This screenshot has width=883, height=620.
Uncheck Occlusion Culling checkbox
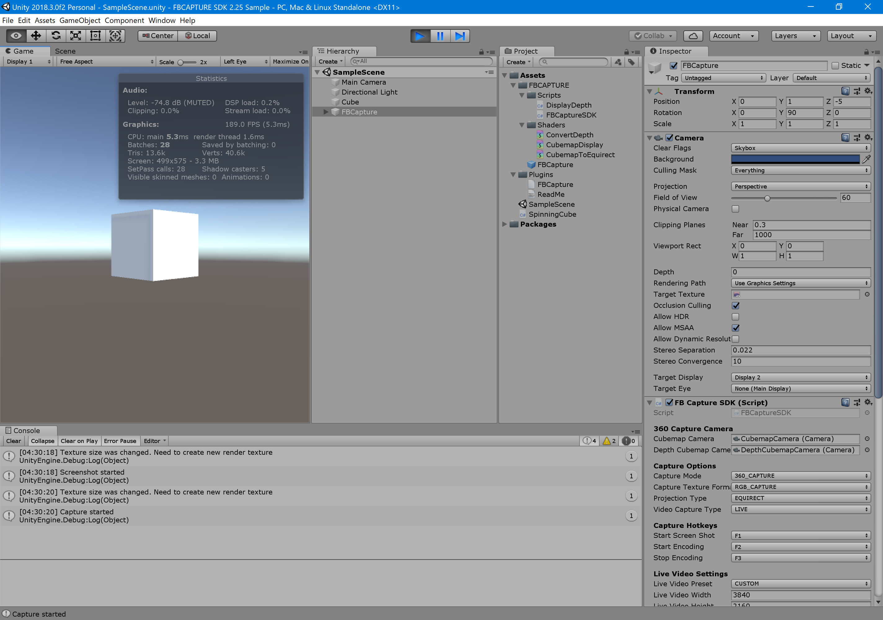[x=735, y=305]
